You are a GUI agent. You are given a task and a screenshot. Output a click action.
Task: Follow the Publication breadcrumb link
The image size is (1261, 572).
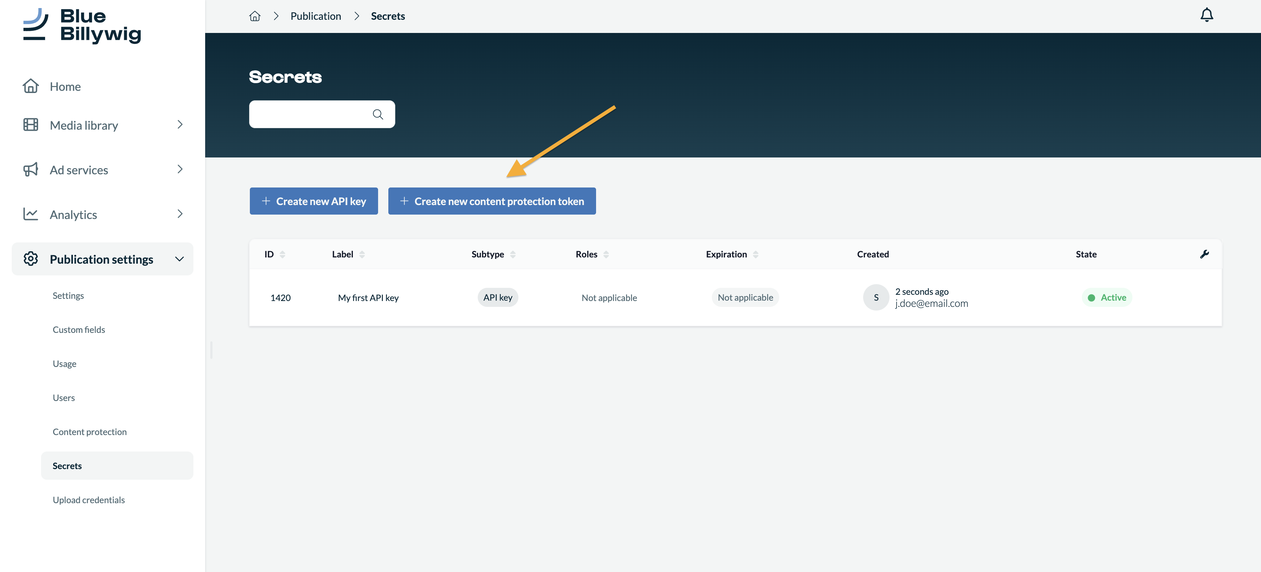[316, 16]
